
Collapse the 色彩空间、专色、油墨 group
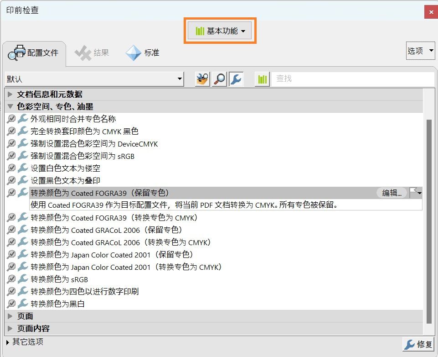[10, 106]
